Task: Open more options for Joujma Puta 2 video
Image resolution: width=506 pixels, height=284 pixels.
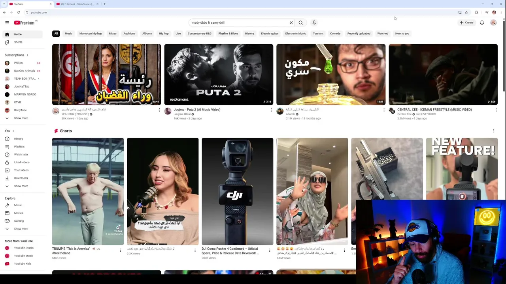Action: click(x=272, y=110)
